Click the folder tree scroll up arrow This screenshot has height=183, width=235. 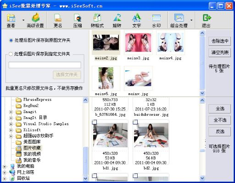click(x=85, y=100)
